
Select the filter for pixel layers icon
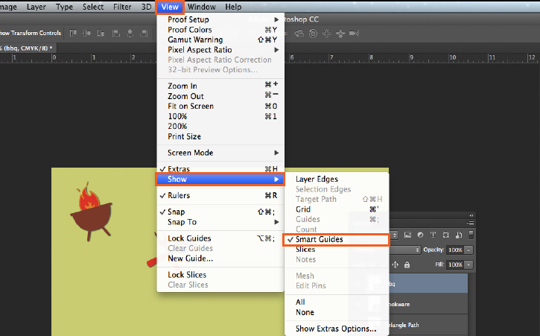[407, 235]
